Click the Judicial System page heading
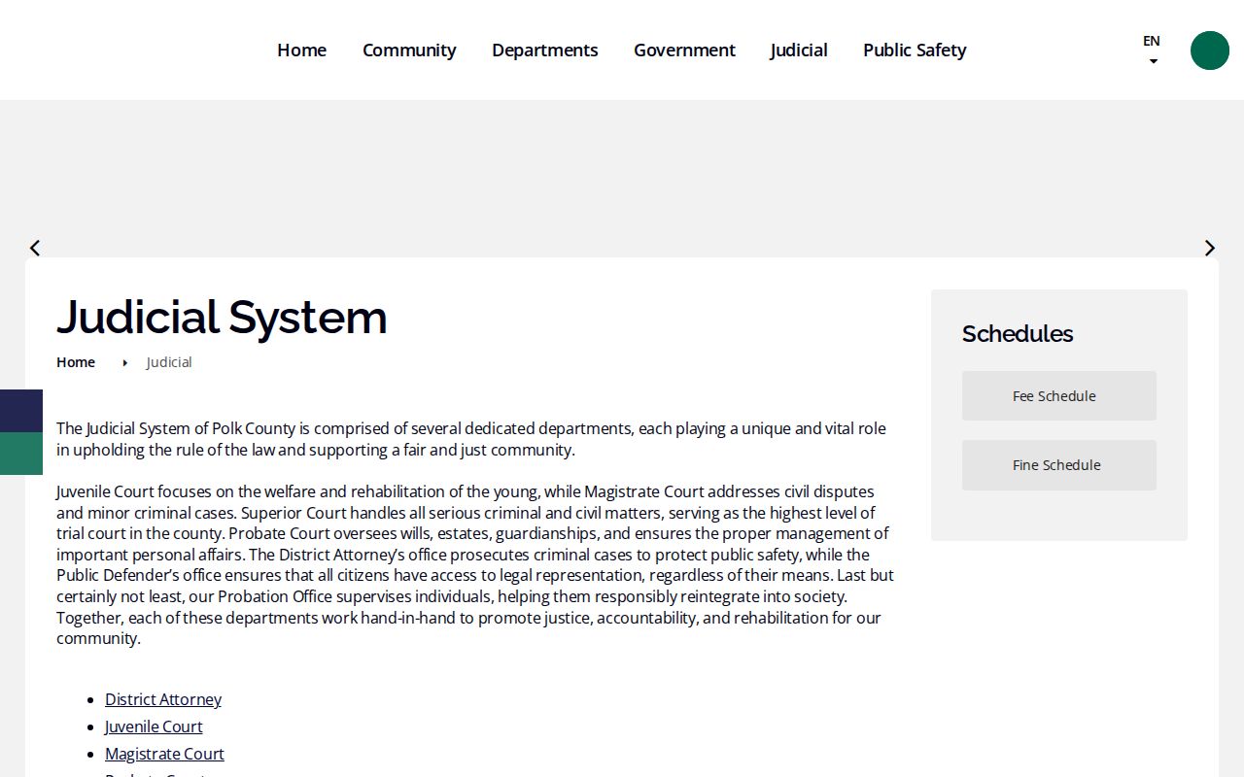Viewport: 1244px width, 777px height. (x=222, y=317)
